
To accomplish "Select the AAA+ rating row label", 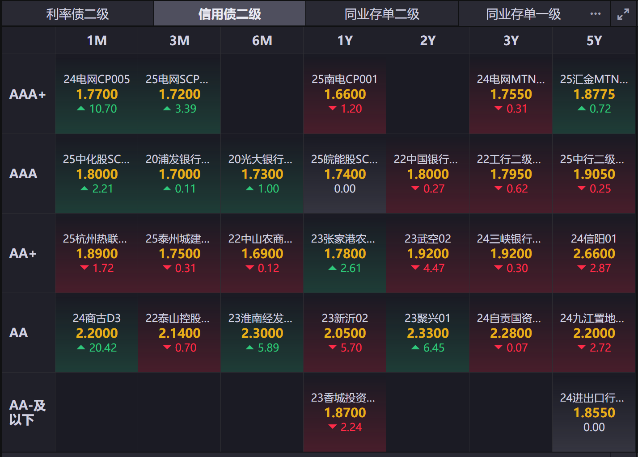I will [x=28, y=94].
